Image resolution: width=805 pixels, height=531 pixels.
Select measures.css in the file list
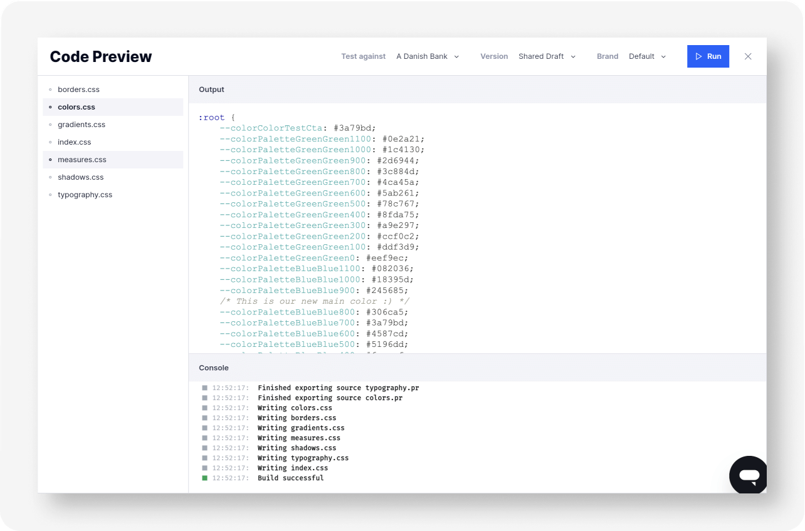(113, 160)
